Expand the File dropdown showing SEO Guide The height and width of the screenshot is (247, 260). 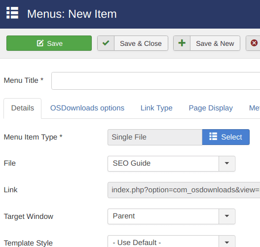coord(171,164)
